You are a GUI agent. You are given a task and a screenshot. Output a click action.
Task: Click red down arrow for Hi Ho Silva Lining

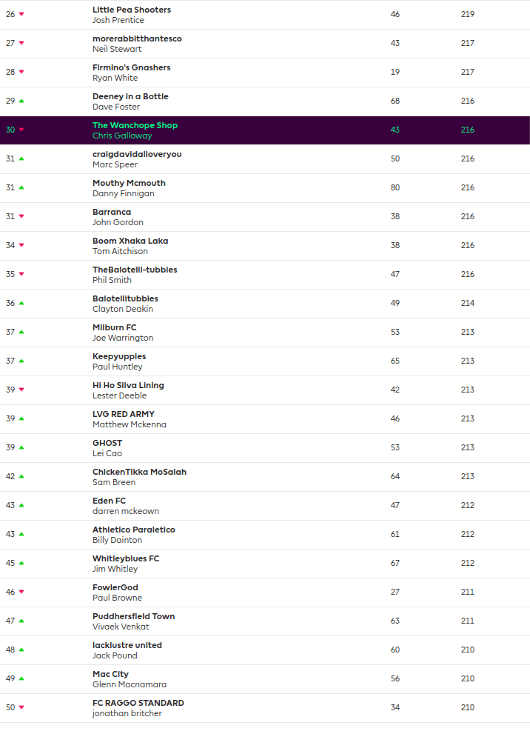click(x=21, y=390)
